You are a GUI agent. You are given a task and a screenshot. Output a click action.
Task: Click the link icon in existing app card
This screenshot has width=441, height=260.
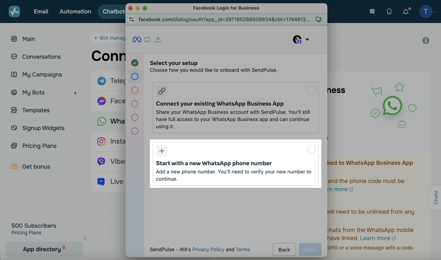(162, 91)
